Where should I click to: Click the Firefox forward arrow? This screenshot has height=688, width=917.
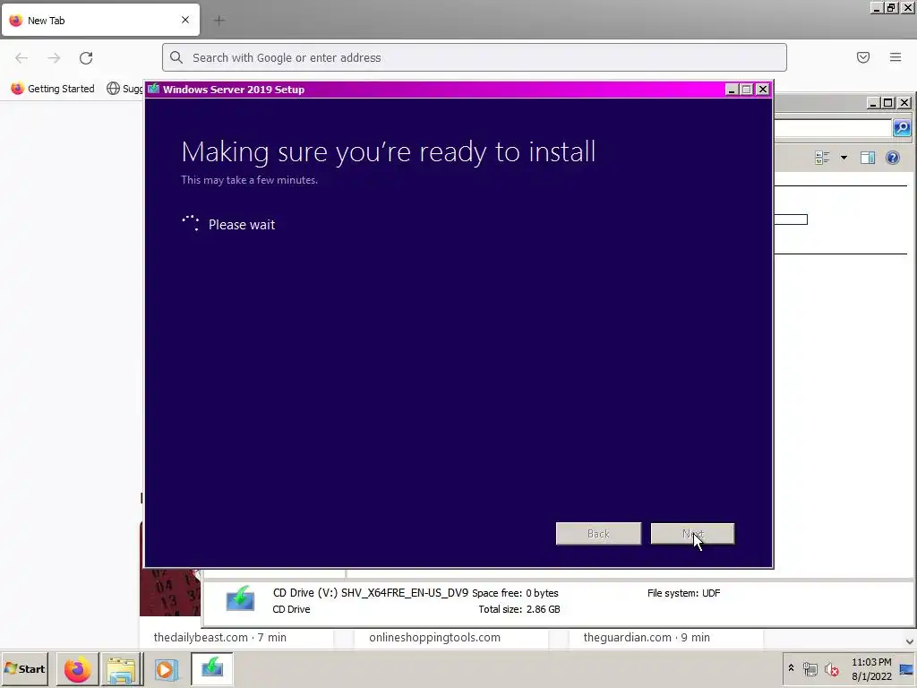tap(54, 58)
